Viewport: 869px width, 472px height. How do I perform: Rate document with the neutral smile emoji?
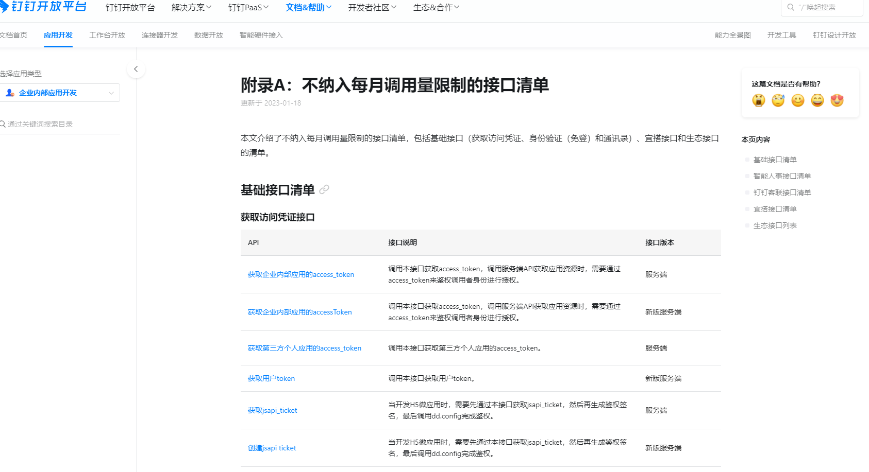click(798, 100)
